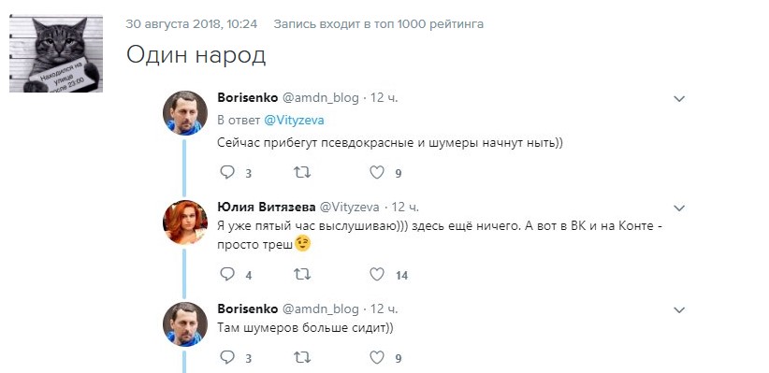
Task: Open the post date 30 августа 2018
Action: 191,24
